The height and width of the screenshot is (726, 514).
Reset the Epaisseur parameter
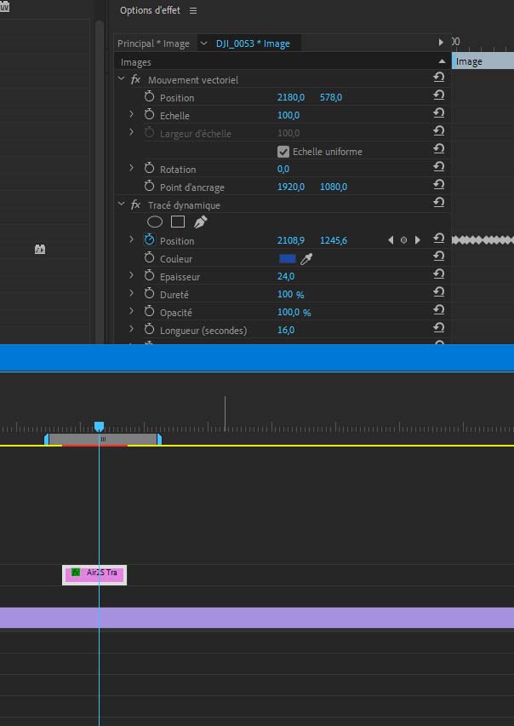[x=439, y=276]
